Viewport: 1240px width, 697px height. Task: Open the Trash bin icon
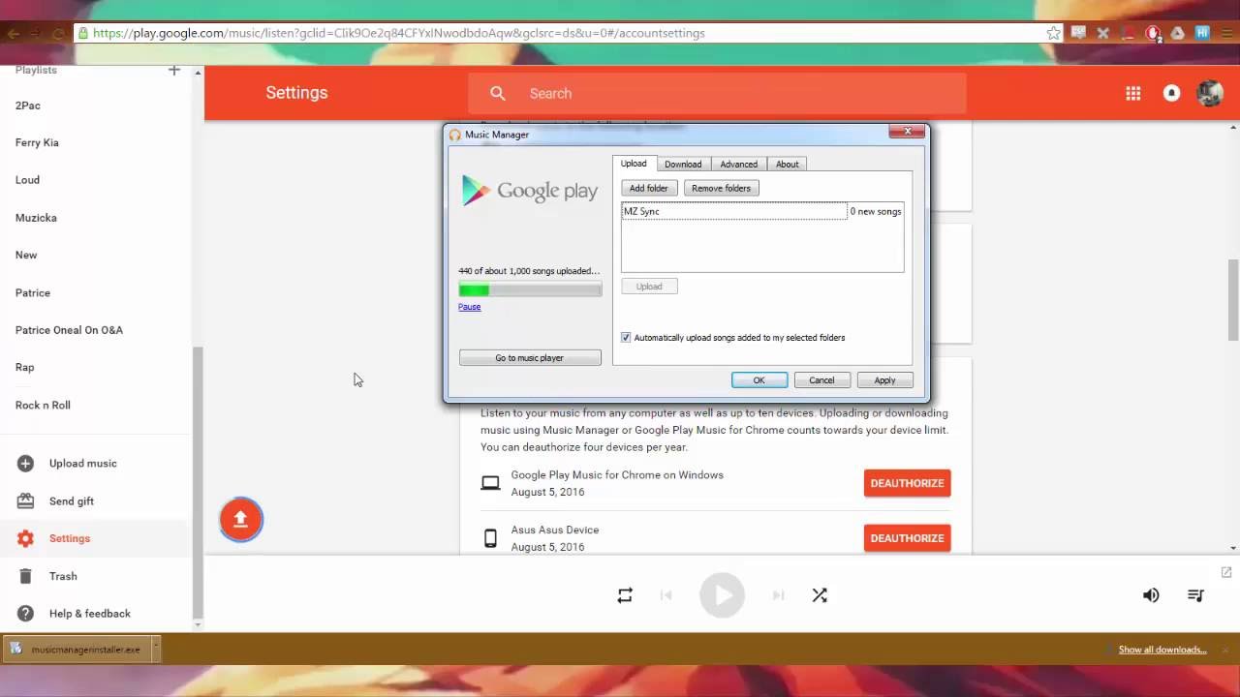point(25,576)
